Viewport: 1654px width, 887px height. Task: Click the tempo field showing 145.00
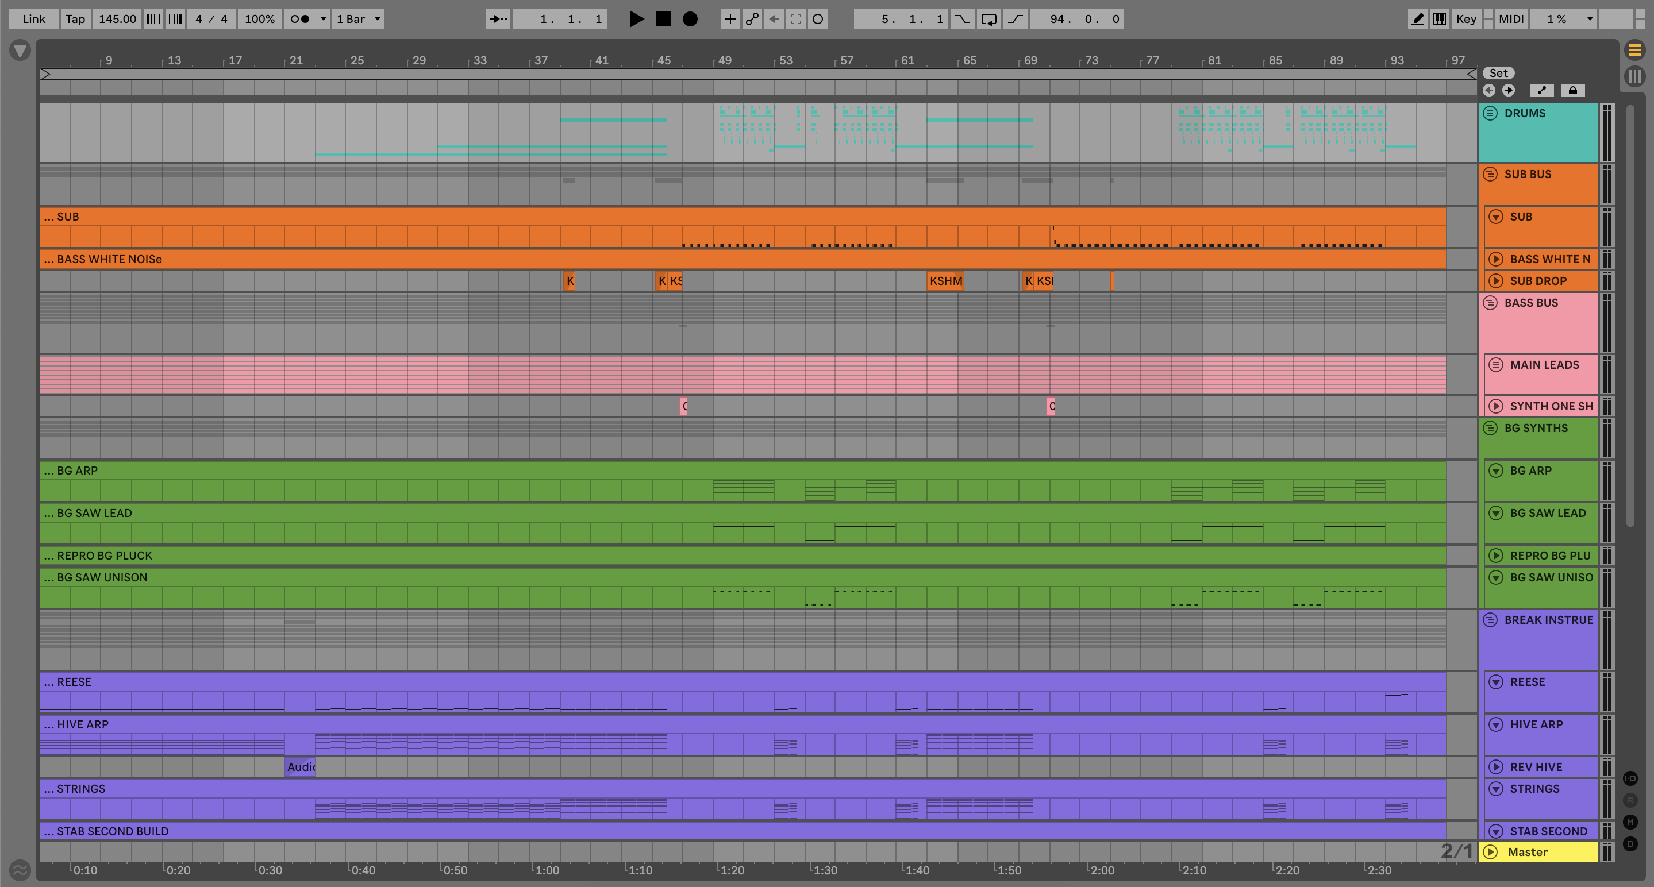117,18
